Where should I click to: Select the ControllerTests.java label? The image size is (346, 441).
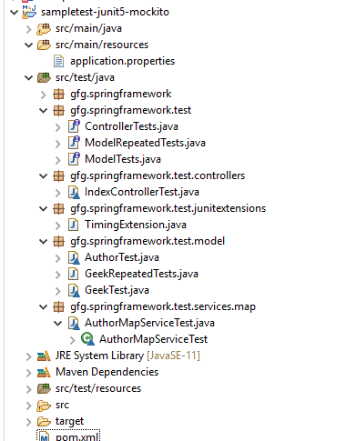(x=131, y=126)
